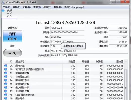Open the 帮助(H) menu
Screen dimensions: 131x100
click(58, 7)
